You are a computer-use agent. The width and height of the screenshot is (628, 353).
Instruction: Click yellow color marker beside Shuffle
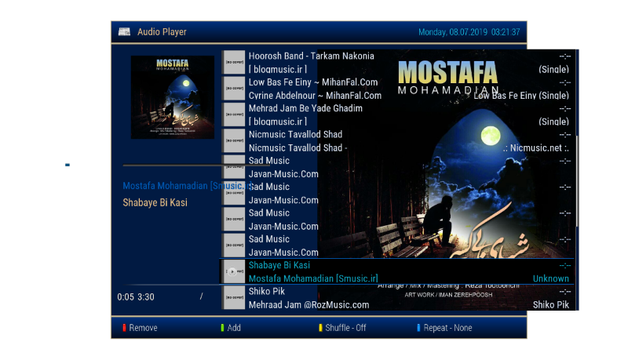point(320,328)
